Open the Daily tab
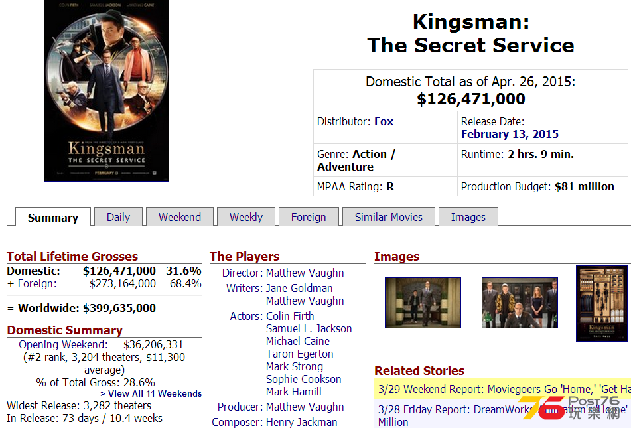This screenshot has width=631, height=428. (118, 216)
